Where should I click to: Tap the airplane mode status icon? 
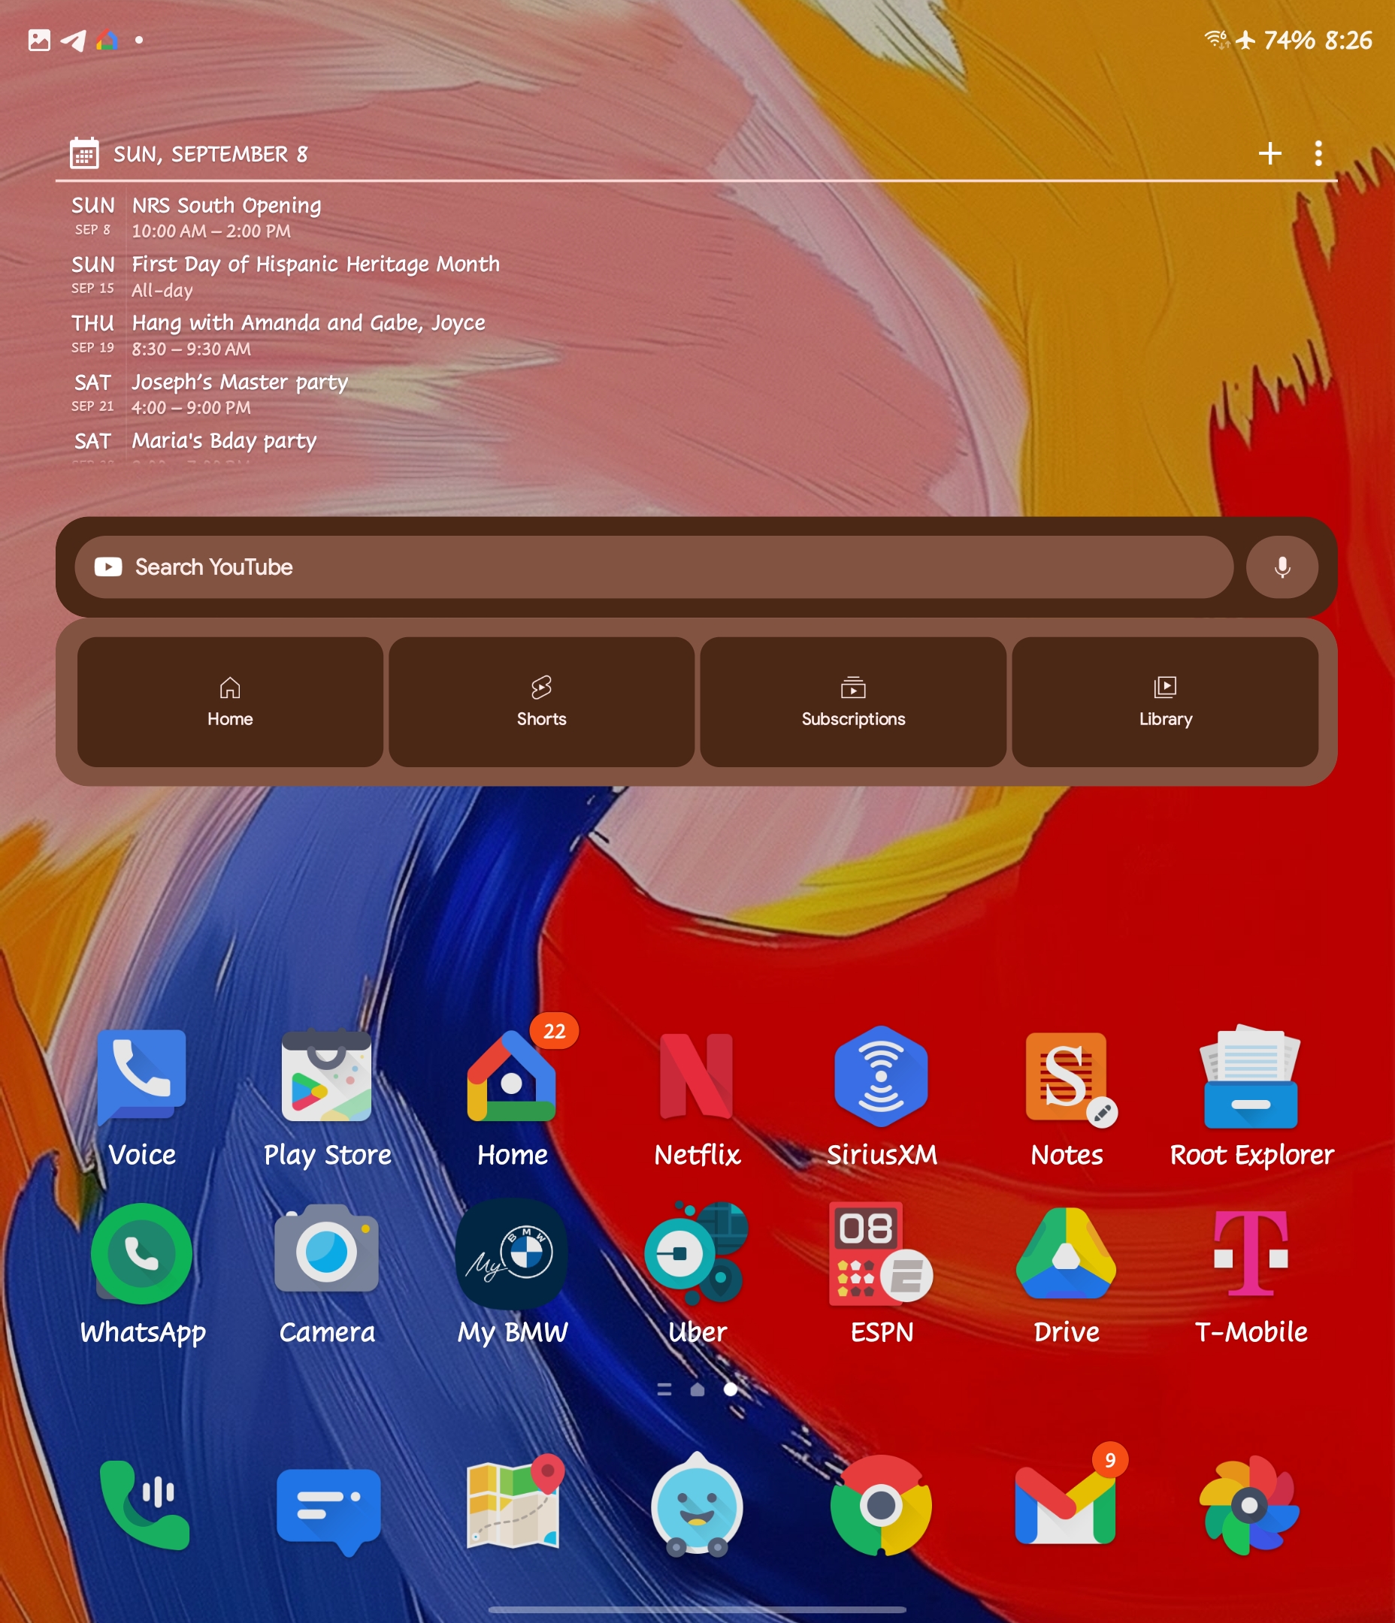pyautogui.click(x=1245, y=40)
